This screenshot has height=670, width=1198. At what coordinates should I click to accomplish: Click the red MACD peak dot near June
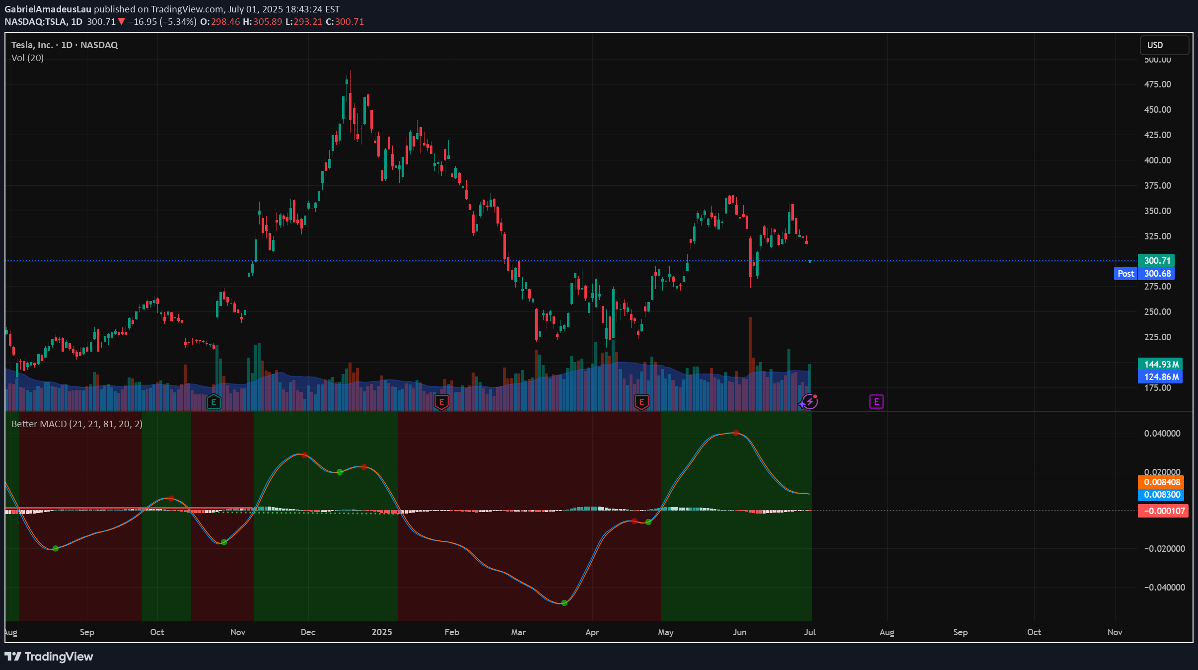point(736,433)
